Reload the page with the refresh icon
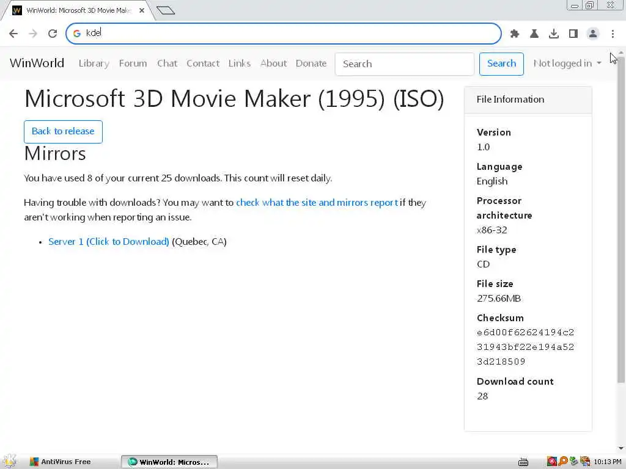The width and height of the screenshot is (626, 469). 53,34
